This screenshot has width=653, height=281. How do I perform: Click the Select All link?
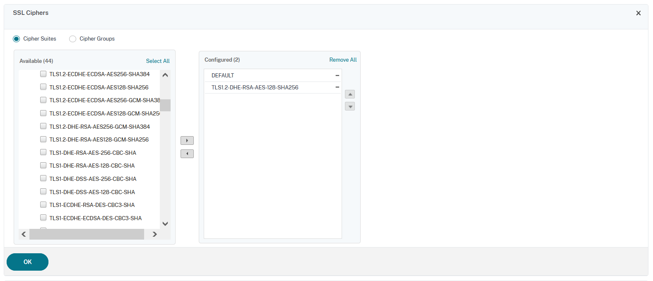click(x=158, y=61)
